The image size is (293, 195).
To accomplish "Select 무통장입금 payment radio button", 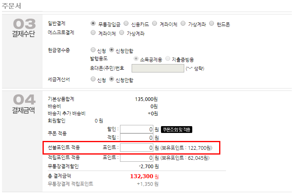I will [x=93, y=24].
